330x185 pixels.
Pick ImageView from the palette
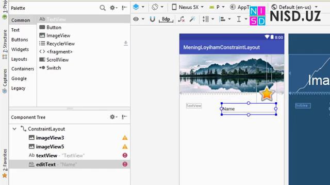coord(84,35)
